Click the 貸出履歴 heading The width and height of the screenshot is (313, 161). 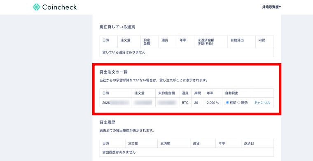pyautogui.click(x=107, y=122)
